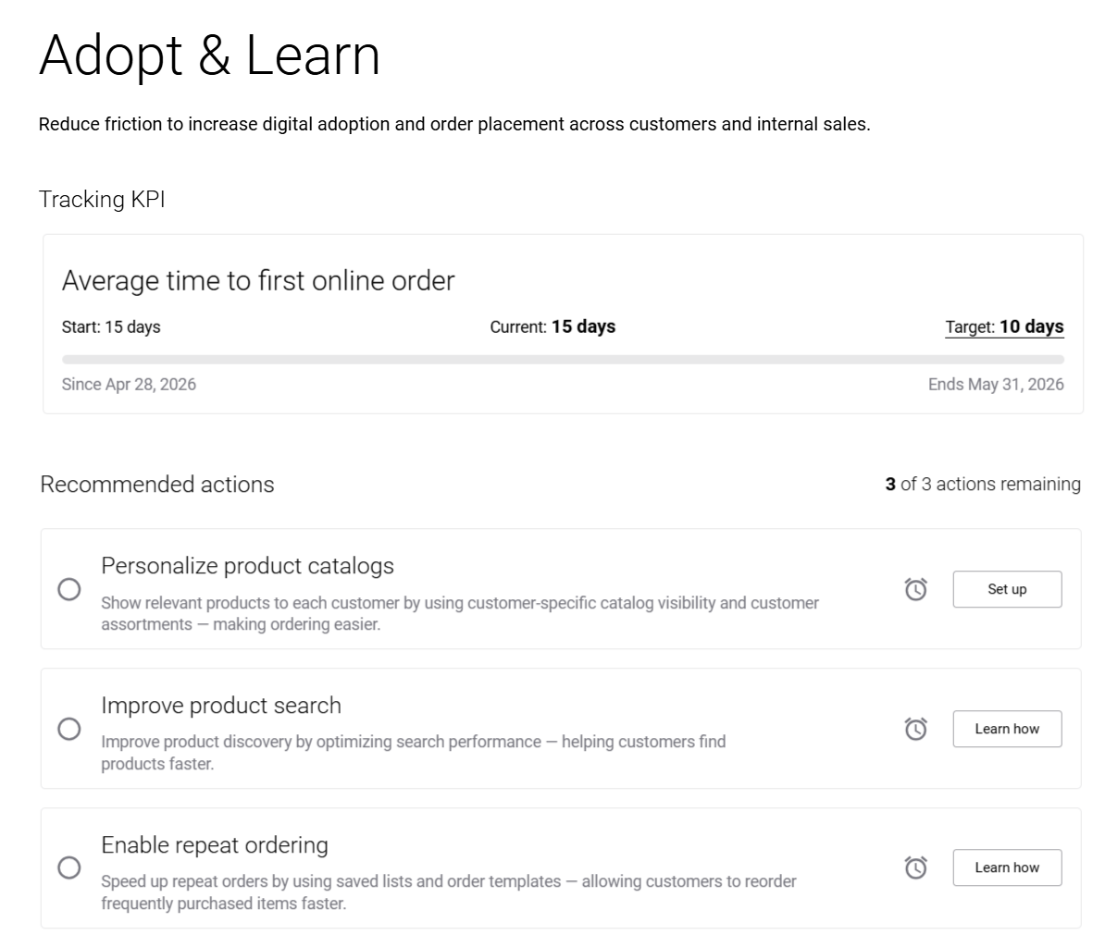Click the KPI progress bar
The width and height of the screenshot is (1105, 947).
(x=563, y=359)
